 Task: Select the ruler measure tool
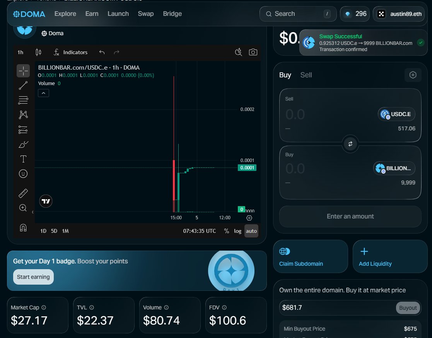click(23, 193)
